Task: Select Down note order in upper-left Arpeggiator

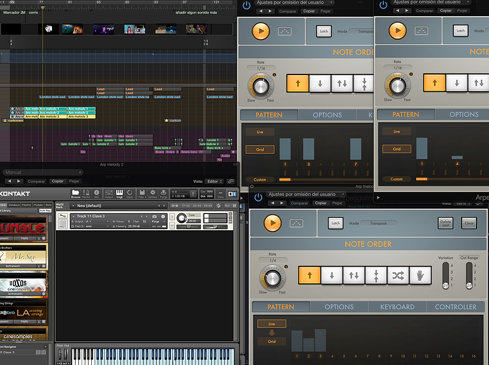Action: [x=320, y=83]
